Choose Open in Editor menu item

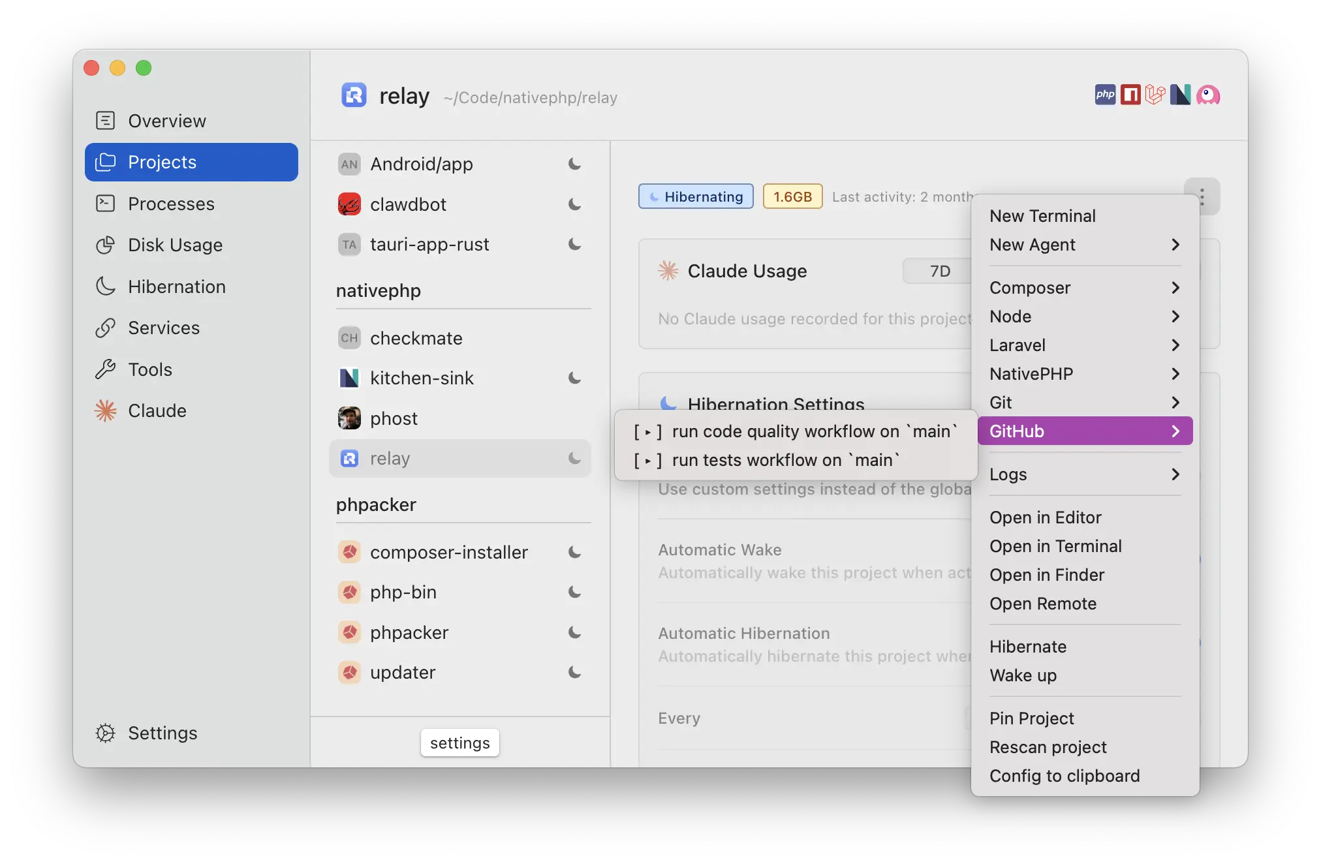click(x=1085, y=517)
